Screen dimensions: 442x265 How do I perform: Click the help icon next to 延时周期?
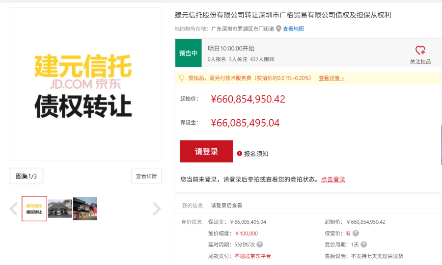pos(260,244)
